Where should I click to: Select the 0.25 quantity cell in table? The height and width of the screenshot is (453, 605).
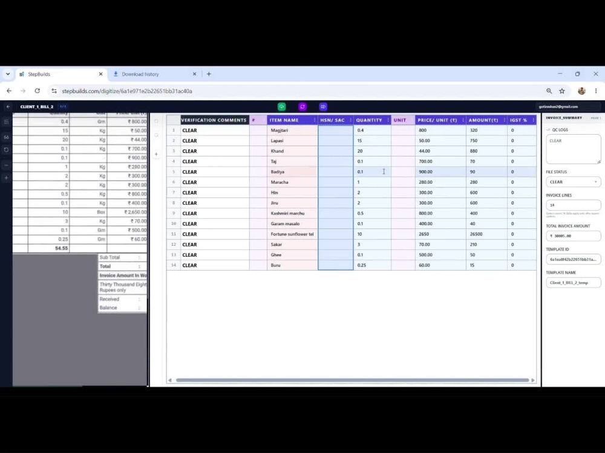372,265
